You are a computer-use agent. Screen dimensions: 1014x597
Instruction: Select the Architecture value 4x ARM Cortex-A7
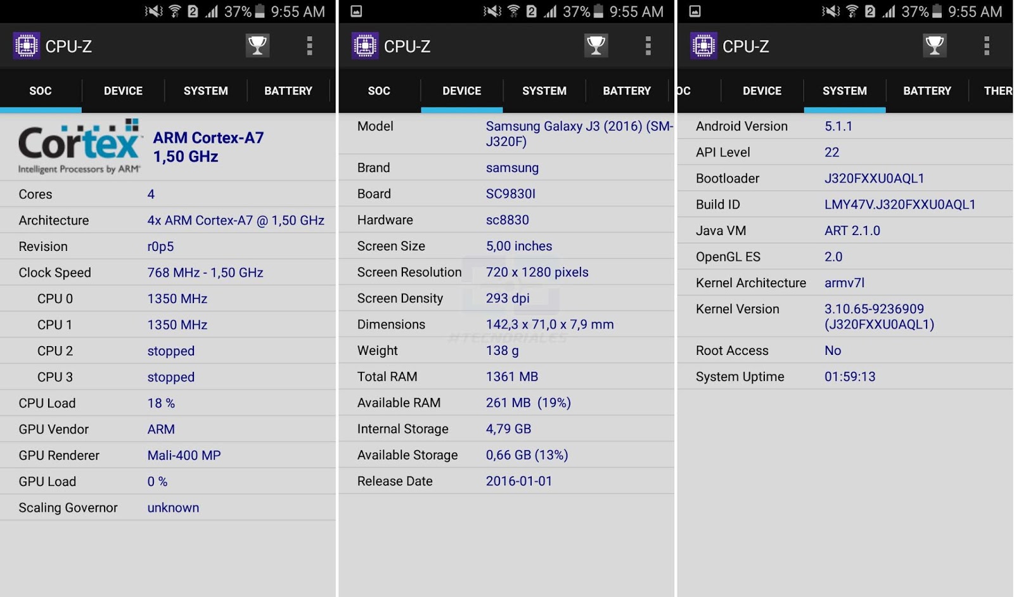[x=236, y=221]
